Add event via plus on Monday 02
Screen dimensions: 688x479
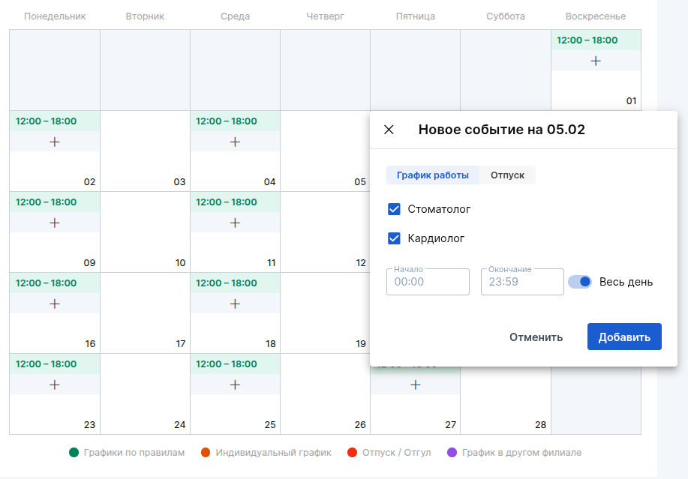(x=54, y=142)
